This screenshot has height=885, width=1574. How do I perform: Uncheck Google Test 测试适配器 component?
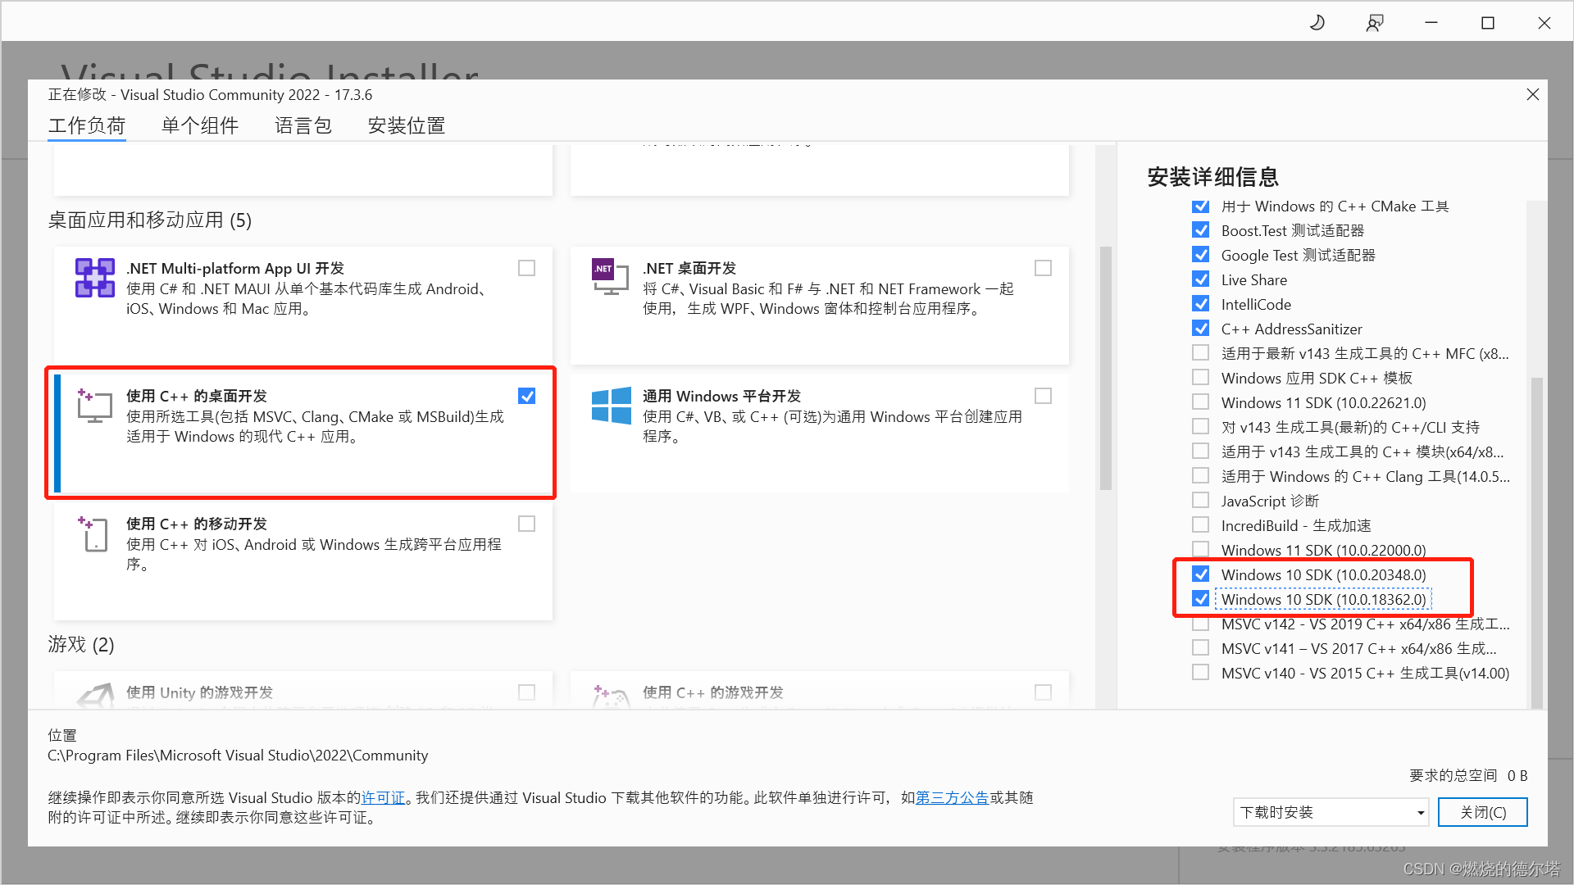pyautogui.click(x=1201, y=255)
